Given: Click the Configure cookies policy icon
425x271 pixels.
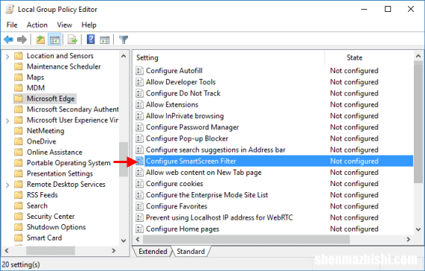Looking at the screenshot, I should pos(139,184).
